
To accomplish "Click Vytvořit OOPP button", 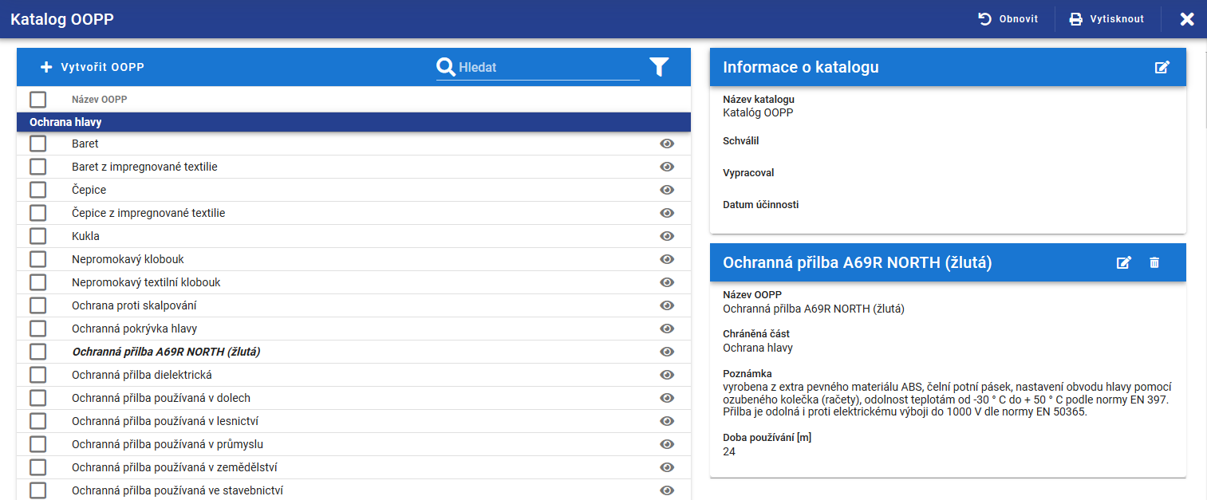I will 93,68.
